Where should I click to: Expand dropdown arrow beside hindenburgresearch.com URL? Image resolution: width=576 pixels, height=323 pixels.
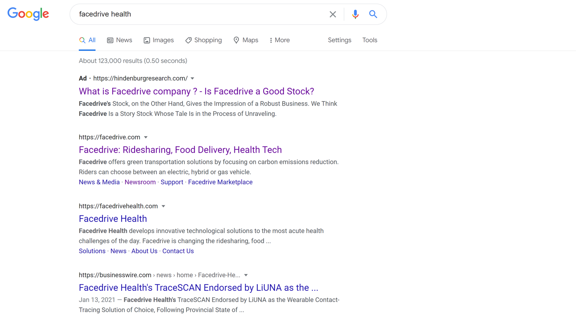pyautogui.click(x=192, y=78)
